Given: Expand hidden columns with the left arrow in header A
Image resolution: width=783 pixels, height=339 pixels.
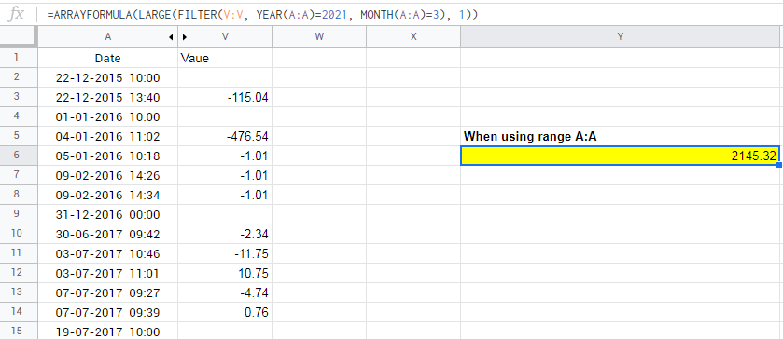Looking at the screenshot, I should point(171,37).
